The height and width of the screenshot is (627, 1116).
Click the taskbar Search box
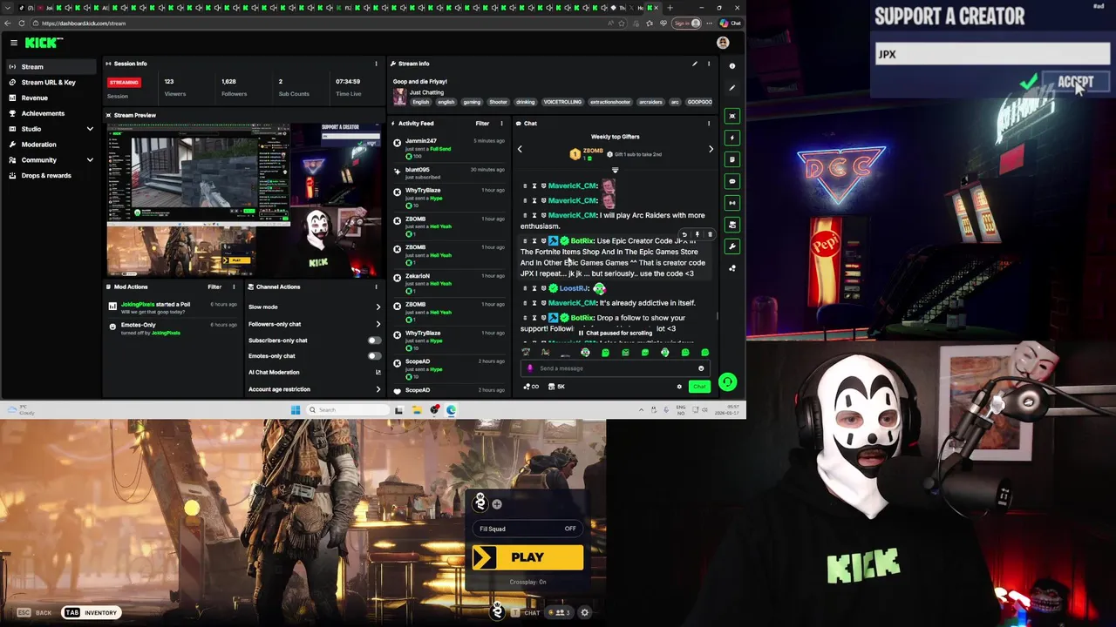coord(346,410)
